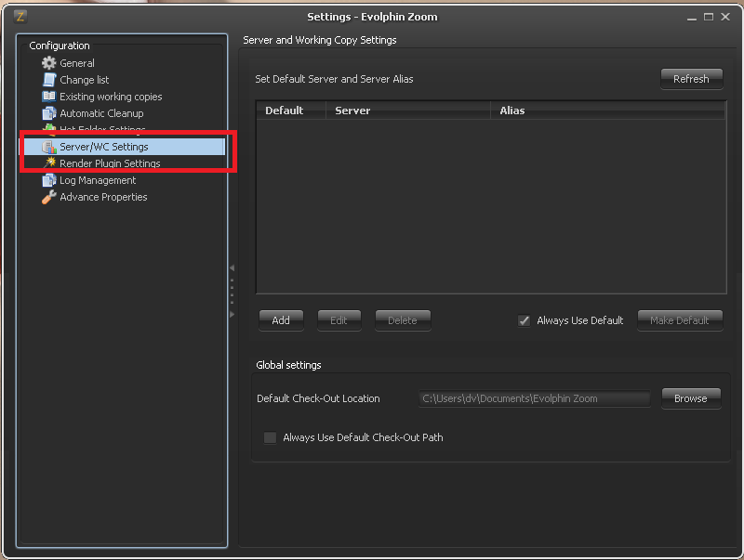Image resolution: width=744 pixels, height=560 pixels.
Task: Click the Edit server button
Action: pyautogui.click(x=339, y=320)
